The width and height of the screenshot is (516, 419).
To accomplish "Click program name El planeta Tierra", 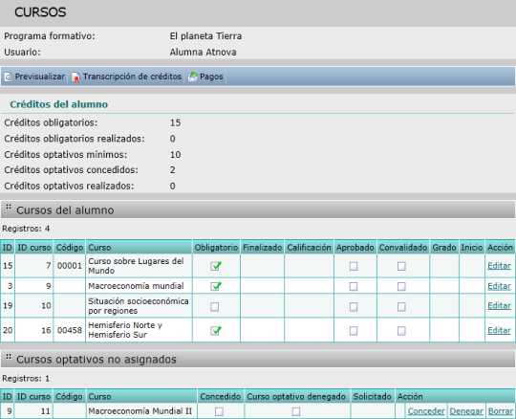I will (205, 36).
